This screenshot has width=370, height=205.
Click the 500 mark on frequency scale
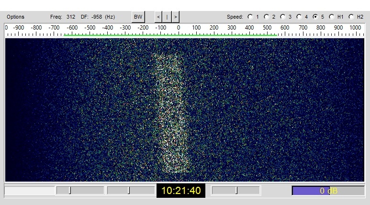(267, 28)
